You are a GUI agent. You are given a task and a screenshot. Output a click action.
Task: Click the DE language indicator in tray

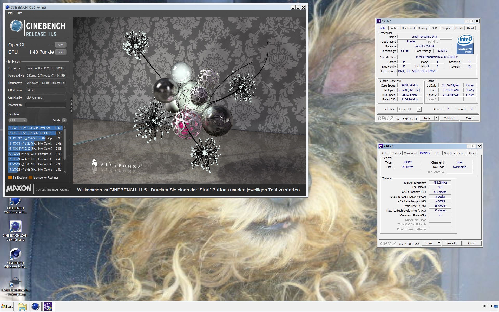click(x=485, y=306)
